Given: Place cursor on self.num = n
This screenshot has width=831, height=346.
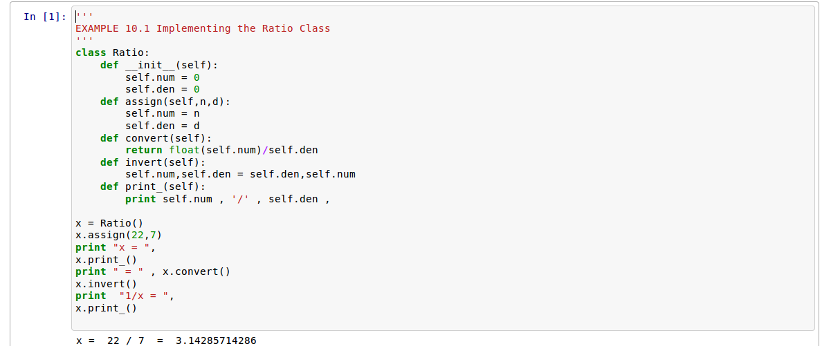Looking at the screenshot, I should pyautogui.click(x=162, y=113).
